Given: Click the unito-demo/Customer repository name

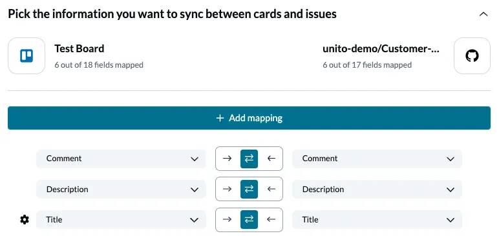Looking at the screenshot, I should point(381,48).
